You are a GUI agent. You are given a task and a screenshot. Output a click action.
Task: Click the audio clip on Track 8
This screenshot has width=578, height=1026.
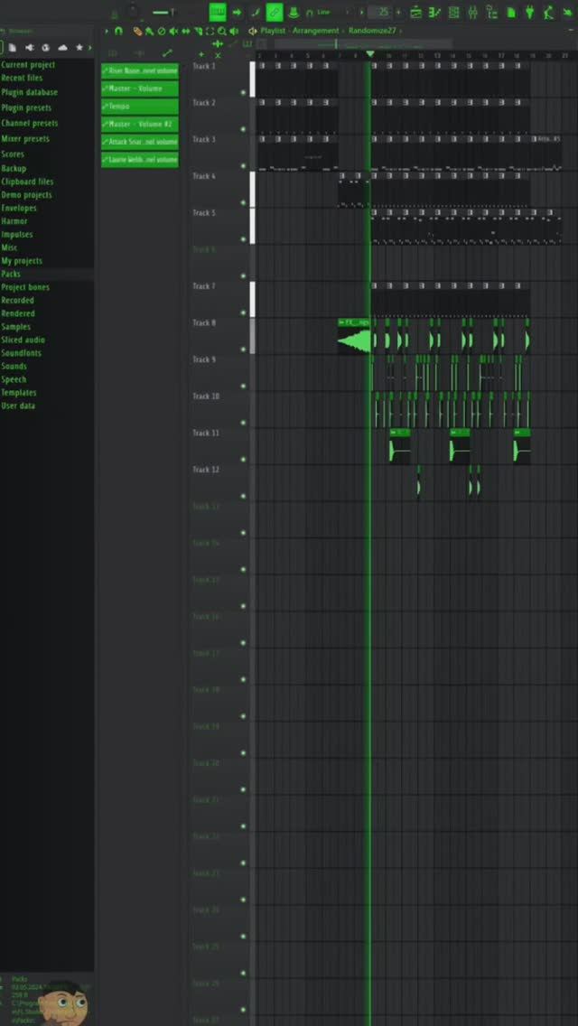click(354, 337)
